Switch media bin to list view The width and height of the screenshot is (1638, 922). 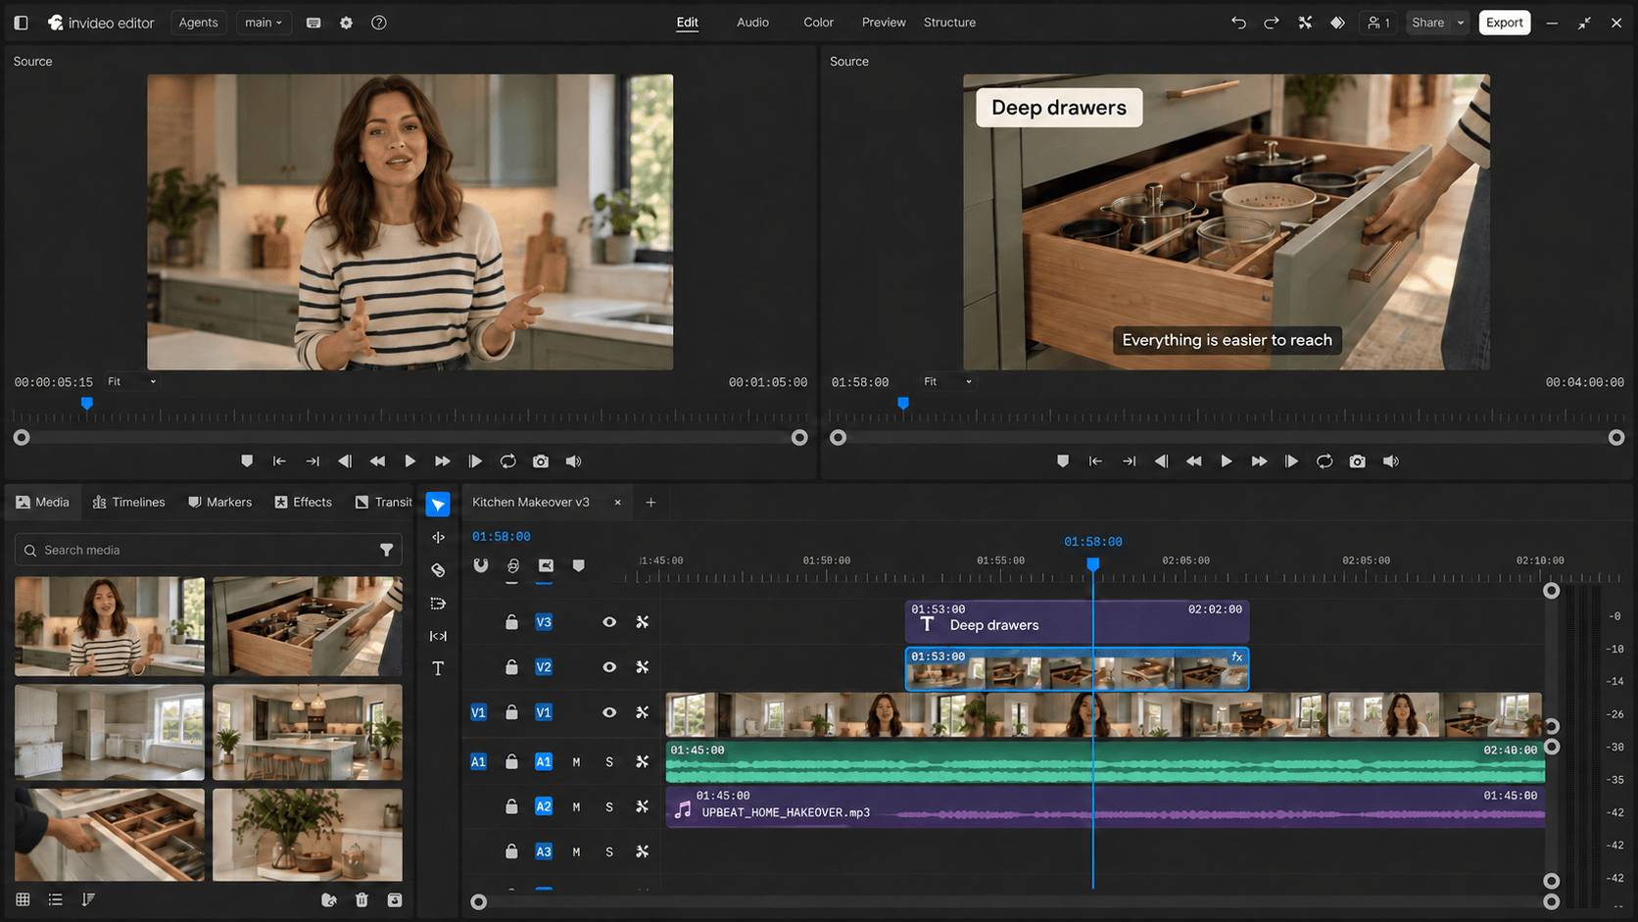(56, 899)
